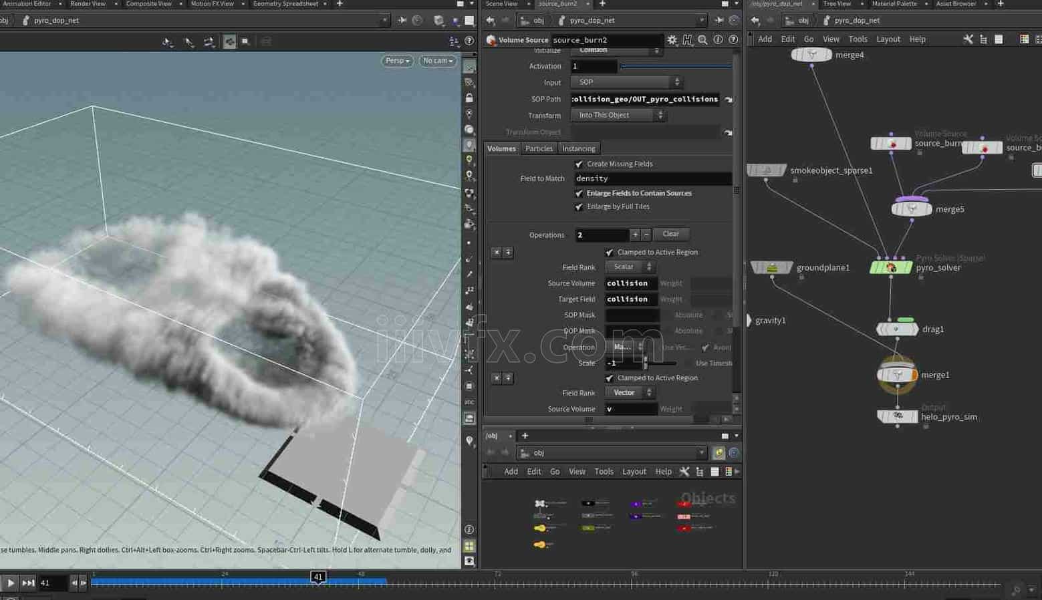
Task: Click the Field to Match density field
Action: 653,179
